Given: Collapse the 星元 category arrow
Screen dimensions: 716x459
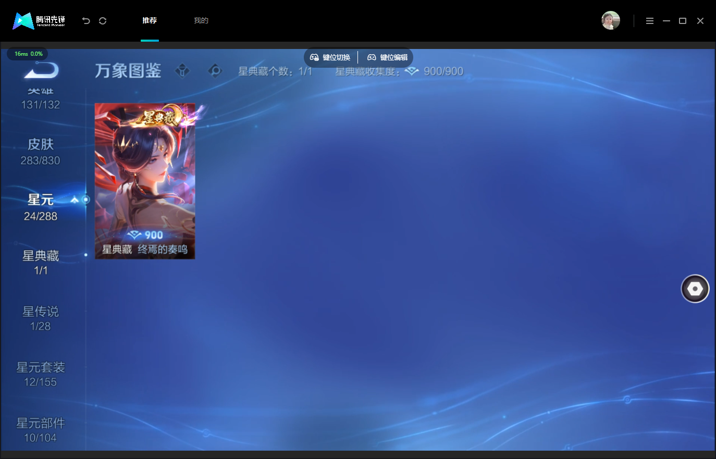Looking at the screenshot, I should click(x=75, y=200).
